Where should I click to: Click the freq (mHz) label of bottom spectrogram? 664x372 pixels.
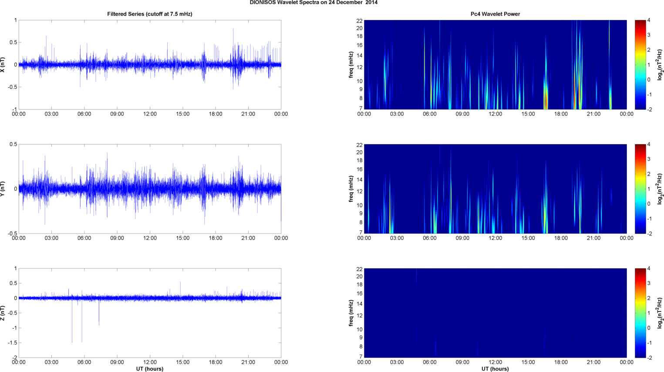[x=351, y=313]
